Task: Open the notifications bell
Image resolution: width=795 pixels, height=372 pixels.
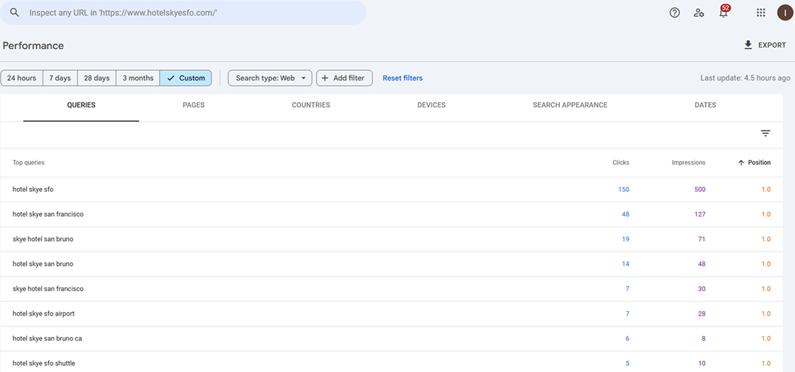Action: pos(723,12)
